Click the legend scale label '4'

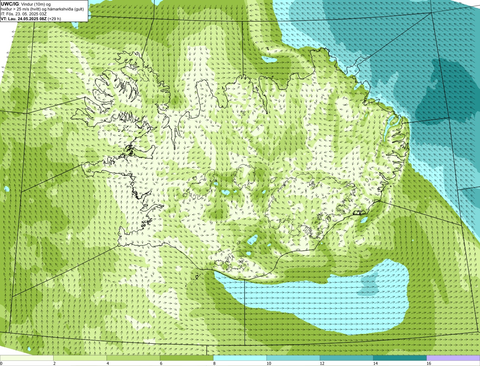[x=108, y=363]
